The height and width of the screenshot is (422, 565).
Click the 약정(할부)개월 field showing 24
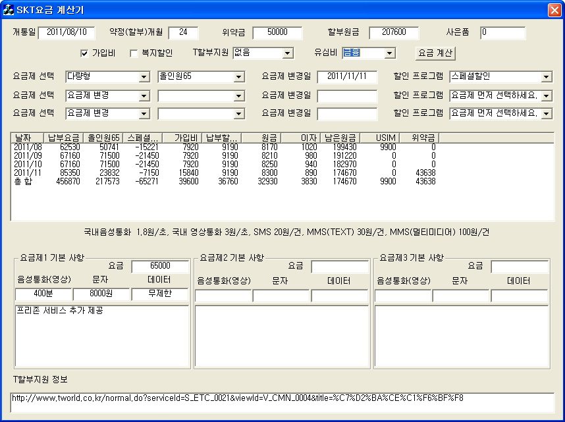coord(183,32)
